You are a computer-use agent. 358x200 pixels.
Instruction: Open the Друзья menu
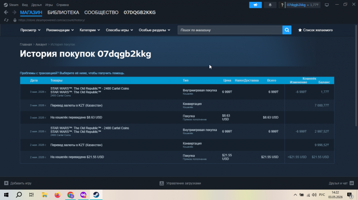(x=36, y=5)
